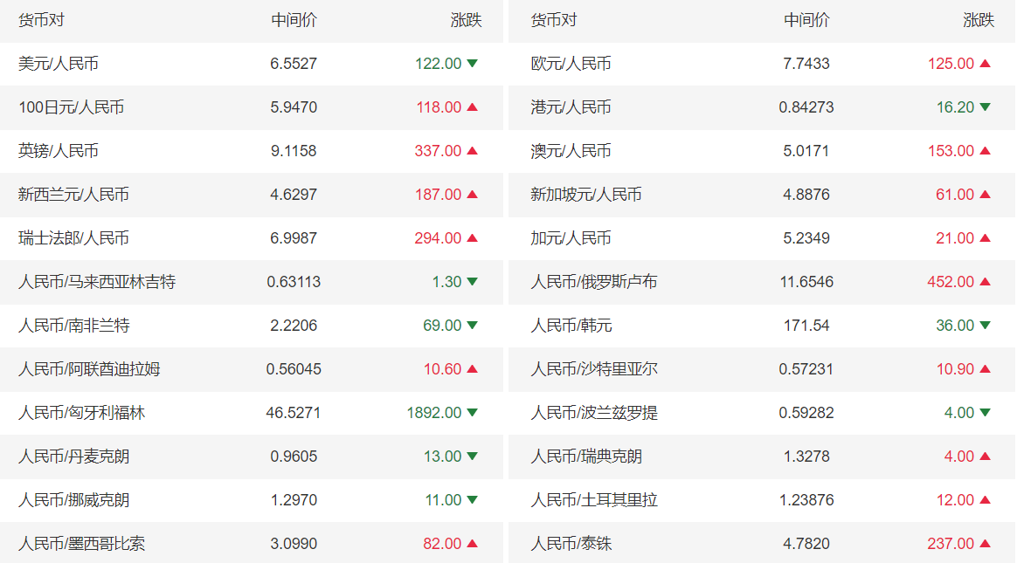Click the green down arrow in 港元/人民币 row

[x=986, y=106]
